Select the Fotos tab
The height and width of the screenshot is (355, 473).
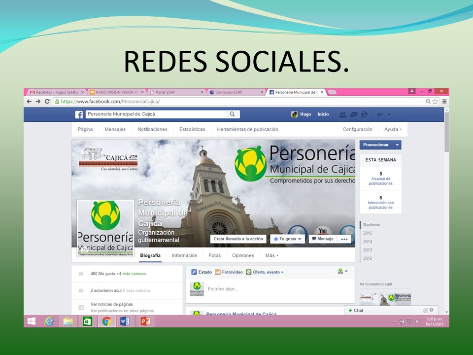(214, 255)
